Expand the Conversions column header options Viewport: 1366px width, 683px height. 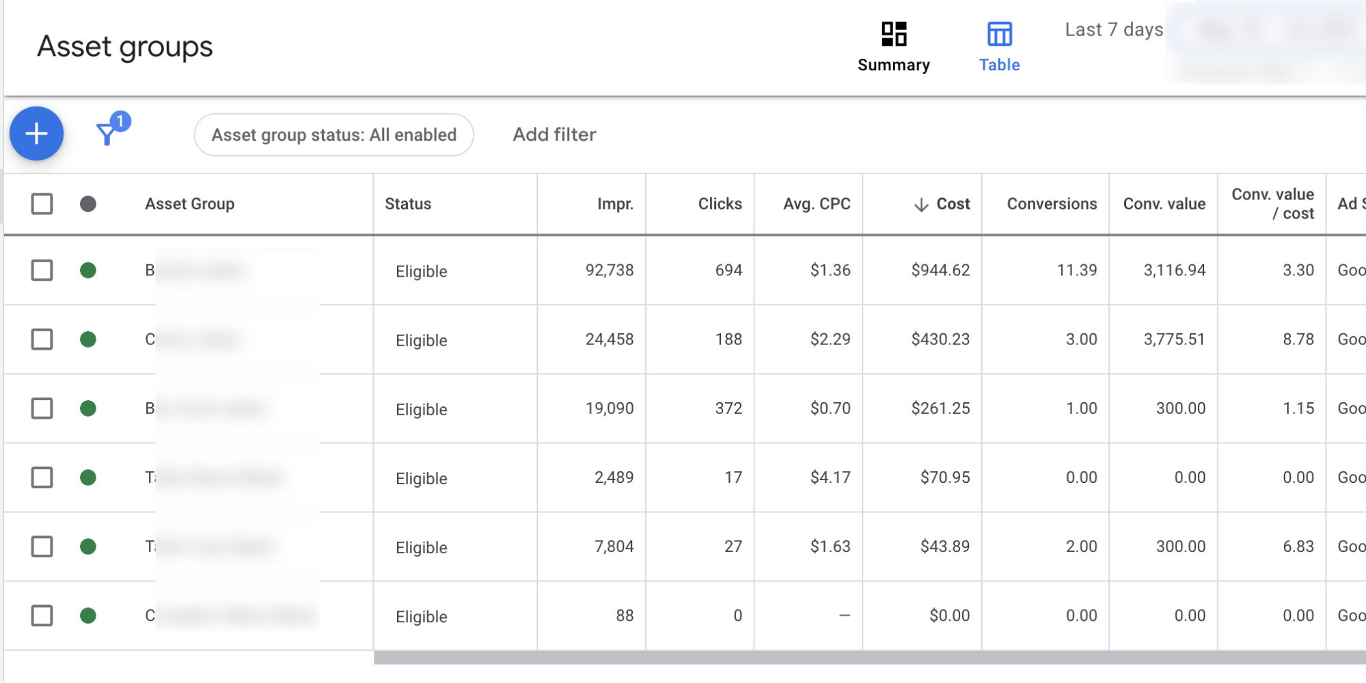click(1051, 203)
